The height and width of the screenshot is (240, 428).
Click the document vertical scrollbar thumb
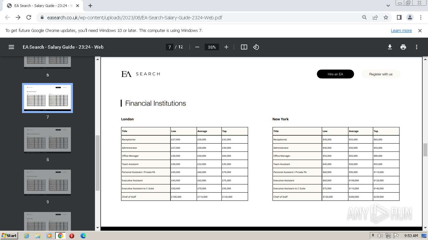pos(425,150)
